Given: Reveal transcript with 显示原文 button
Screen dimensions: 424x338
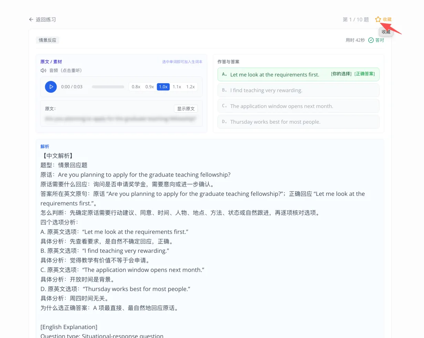Looking at the screenshot, I should (186, 109).
